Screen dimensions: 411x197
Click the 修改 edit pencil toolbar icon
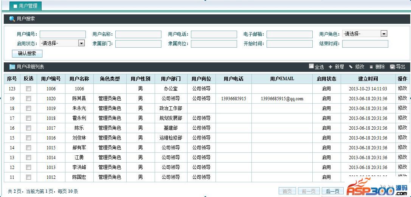click(x=351, y=67)
